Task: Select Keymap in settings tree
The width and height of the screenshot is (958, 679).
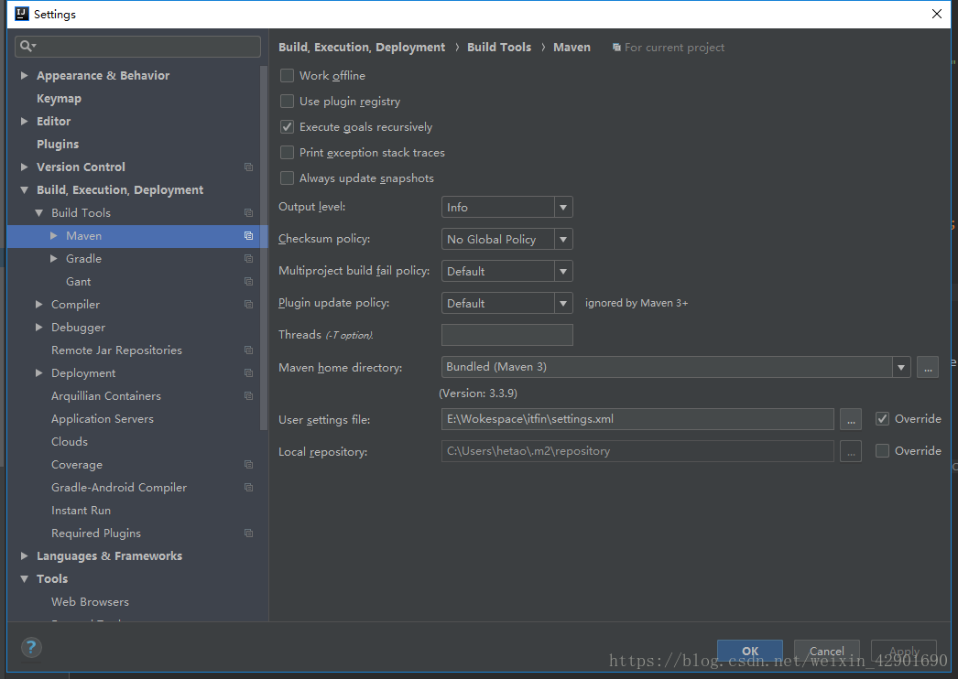Action: point(59,98)
